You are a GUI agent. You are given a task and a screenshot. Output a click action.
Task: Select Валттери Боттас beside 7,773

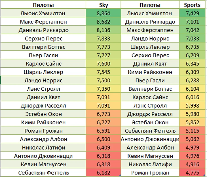(43, 47)
